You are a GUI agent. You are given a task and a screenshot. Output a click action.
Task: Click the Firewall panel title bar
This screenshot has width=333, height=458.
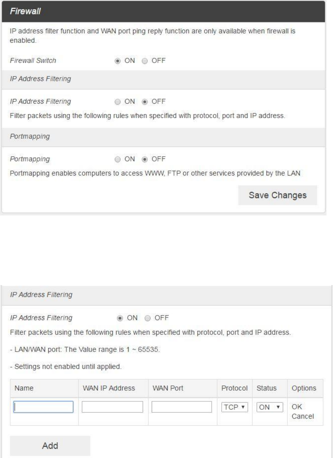click(x=163, y=11)
